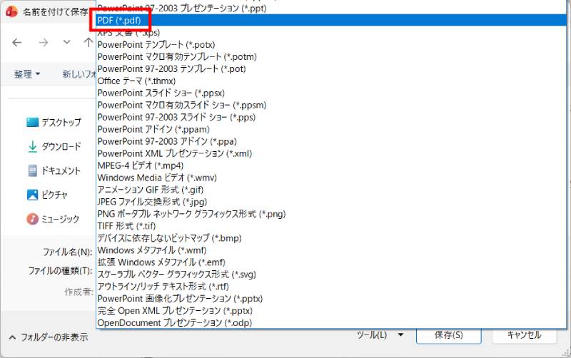Select デバイスに依存しないビットマップ (*.bmp)

(331, 238)
